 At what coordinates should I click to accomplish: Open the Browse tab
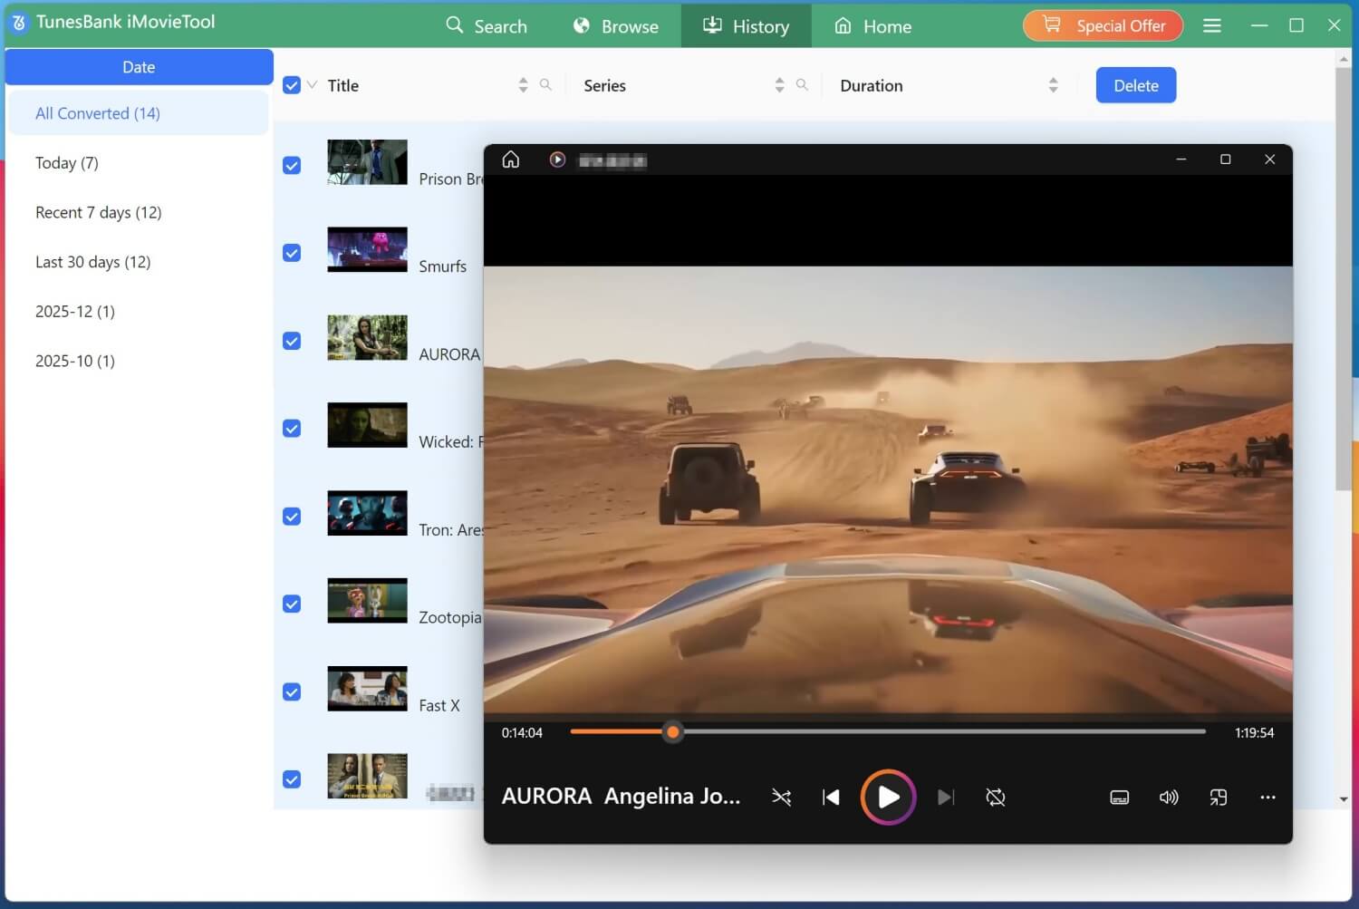pos(616,25)
